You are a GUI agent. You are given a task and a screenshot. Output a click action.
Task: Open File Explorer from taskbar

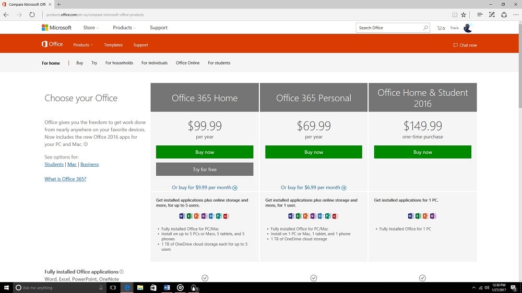[x=140, y=288]
